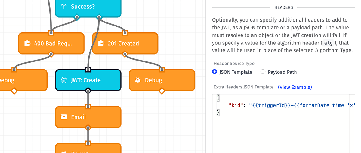Click the output diamond below Email node
The width and height of the screenshot is (361, 153).
(x=88, y=128)
